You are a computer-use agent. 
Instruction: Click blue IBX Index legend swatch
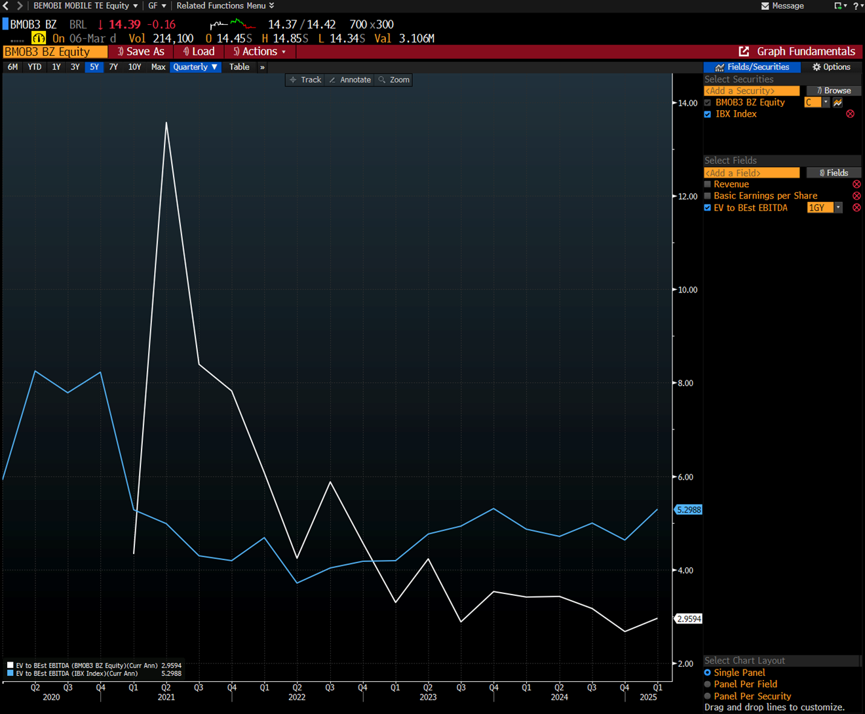pos(10,673)
